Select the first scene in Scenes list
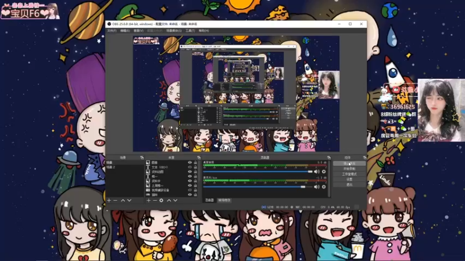 (x=124, y=162)
